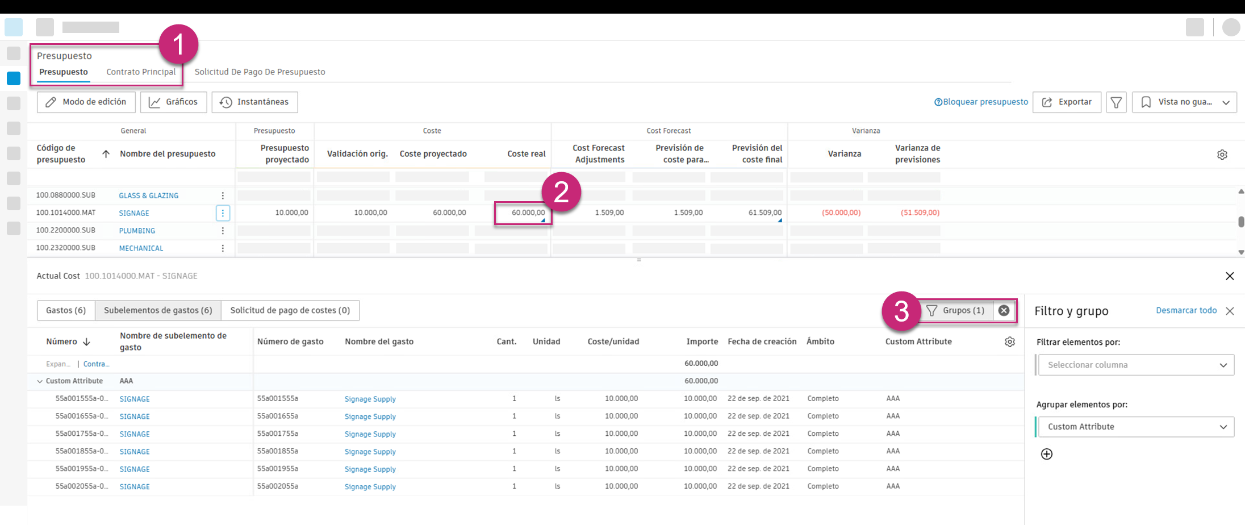Click Previsión del coste final 61.509,00
The image size is (1245, 525).
(x=765, y=213)
